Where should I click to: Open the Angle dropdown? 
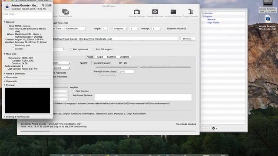pos(105,29)
